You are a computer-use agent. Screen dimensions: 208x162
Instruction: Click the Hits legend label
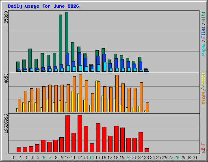[204, 17]
